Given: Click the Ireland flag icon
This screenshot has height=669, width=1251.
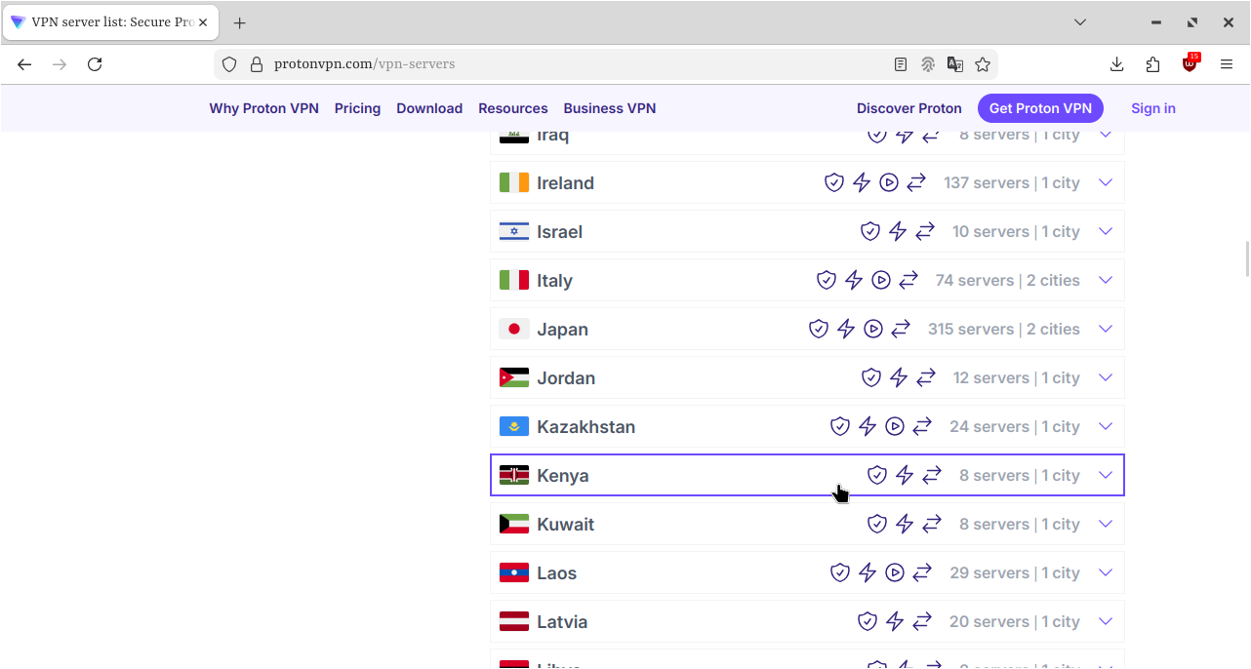Looking at the screenshot, I should pos(514,182).
